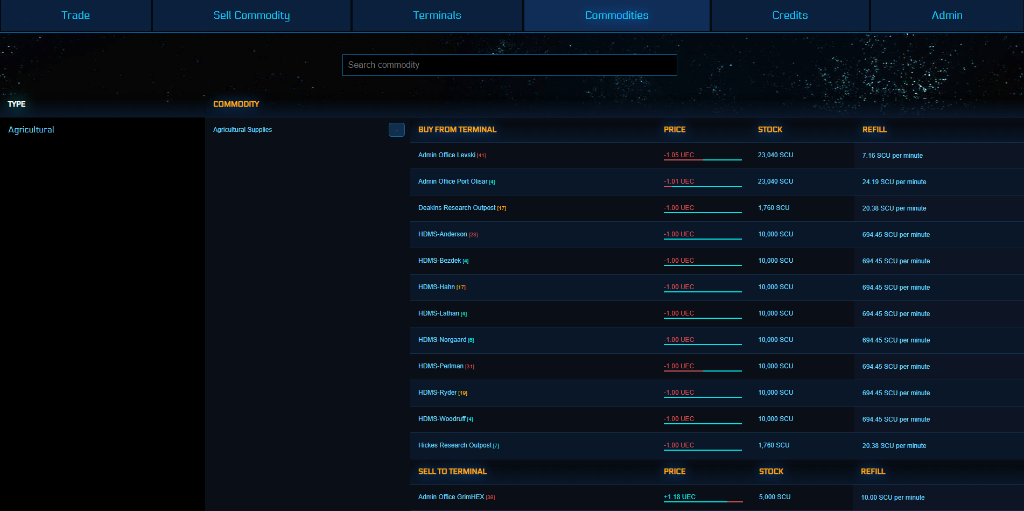Select HDMS-Bezdek from the buy list
This screenshot has height=511, width=1024.
[x=440, y=261]
